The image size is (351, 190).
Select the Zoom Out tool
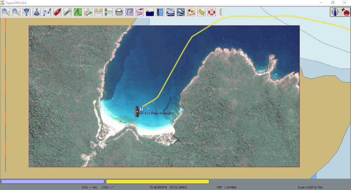[16, 12]
